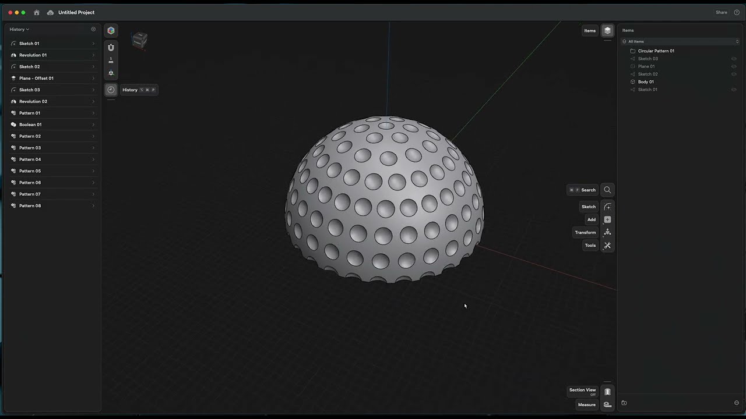
Task: Click the Sketch 01 step icon in History
Action: pyautogui.click(x=13, y=44)
